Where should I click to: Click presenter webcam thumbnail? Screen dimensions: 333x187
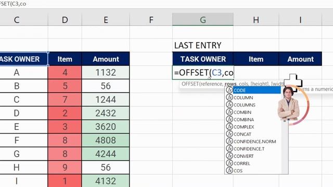[293, 105]
